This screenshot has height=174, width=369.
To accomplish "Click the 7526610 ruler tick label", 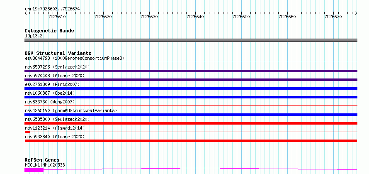I will 57,17.
